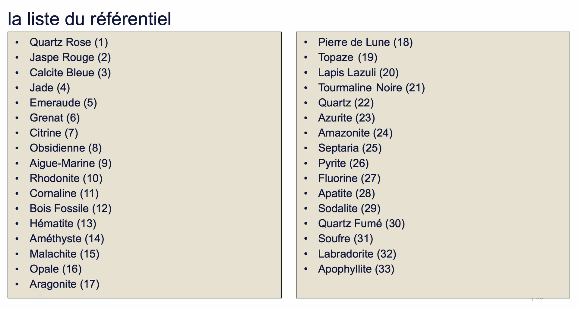This screenshot has width=579, height=309.
Task: Click the Lapis Lazuli (20) item
Action: pos(358,72)
